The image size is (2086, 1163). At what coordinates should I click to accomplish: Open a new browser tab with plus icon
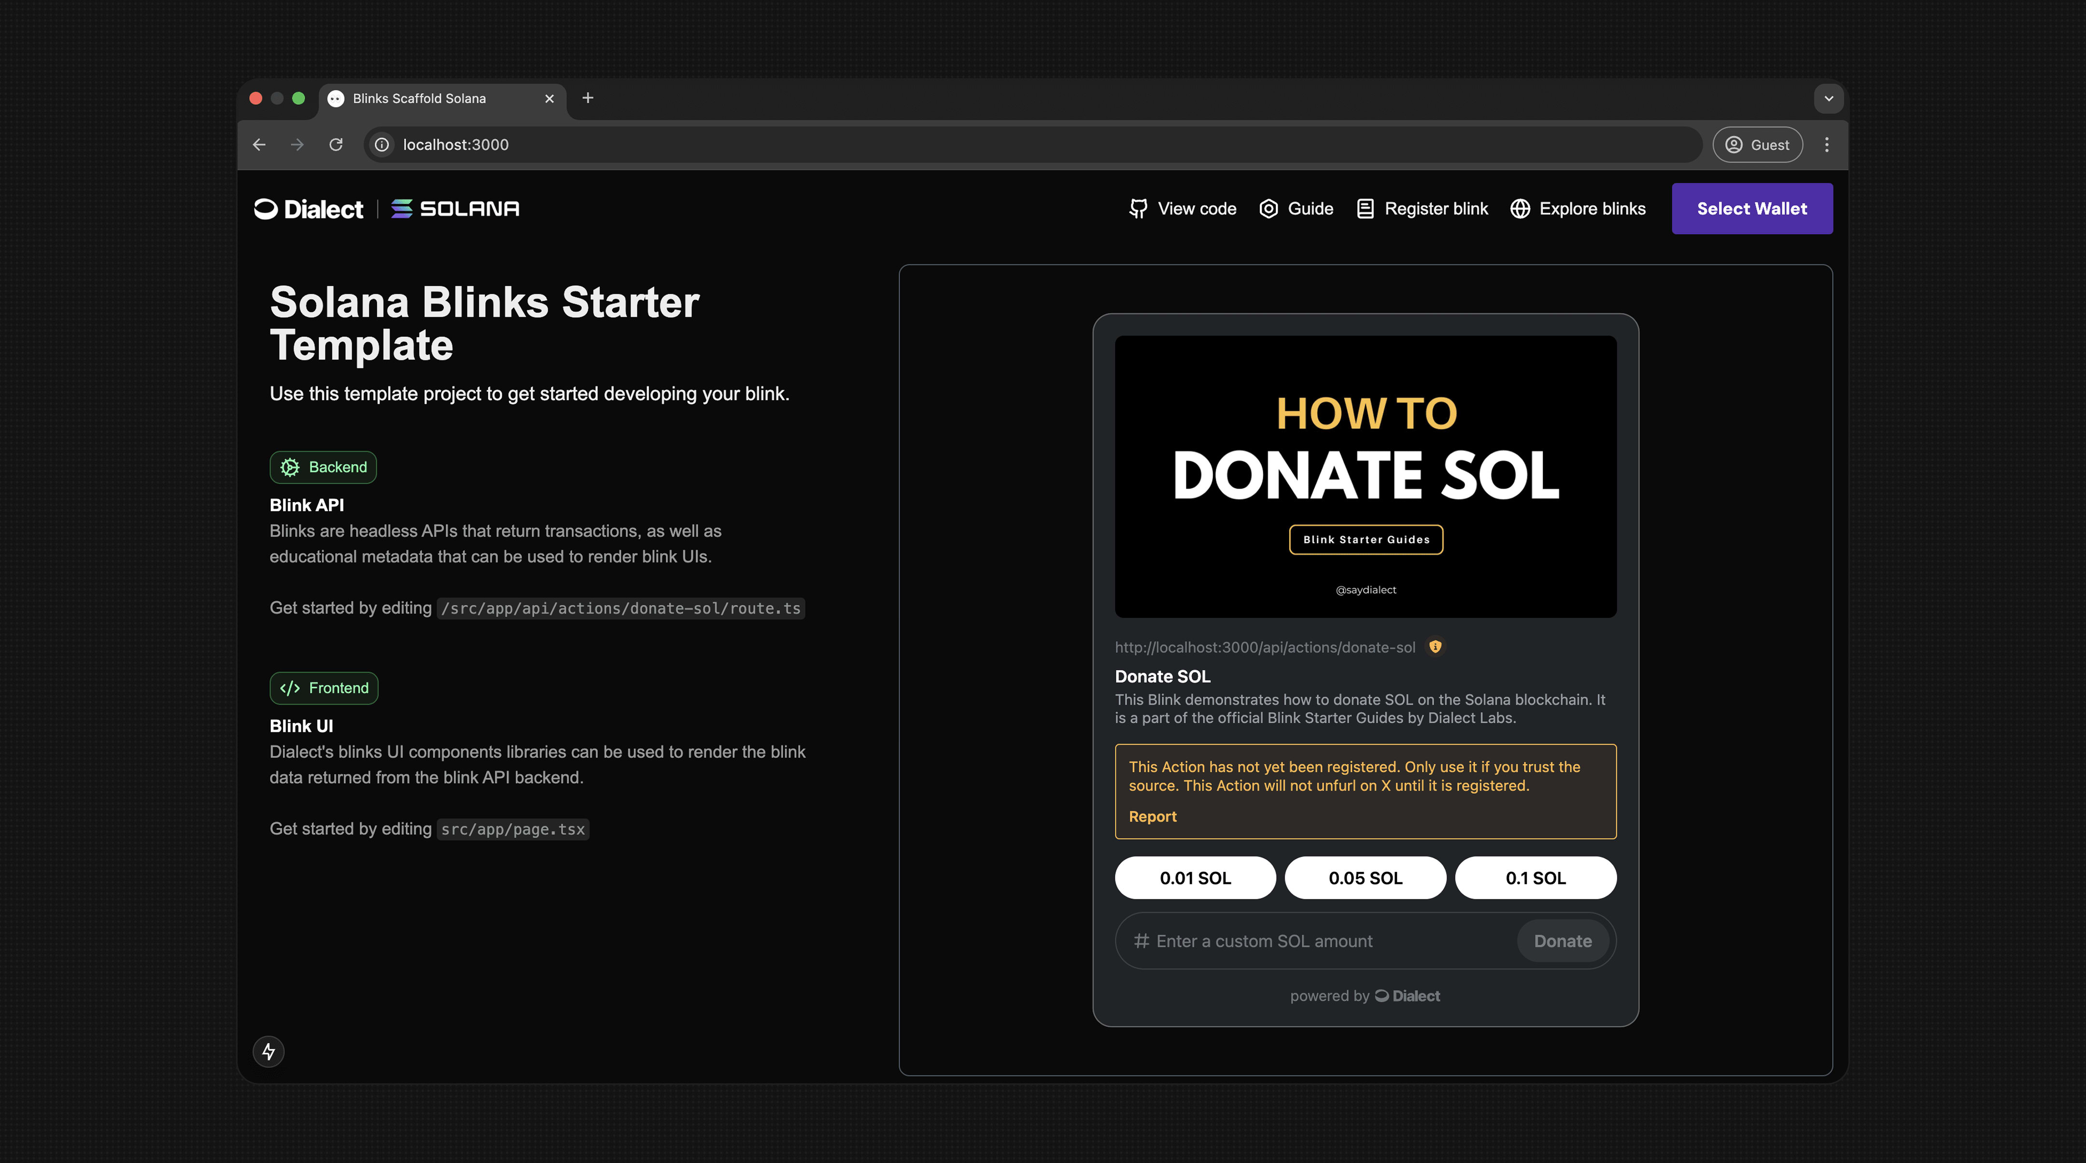pyautogui.click(x=588, y=98)
